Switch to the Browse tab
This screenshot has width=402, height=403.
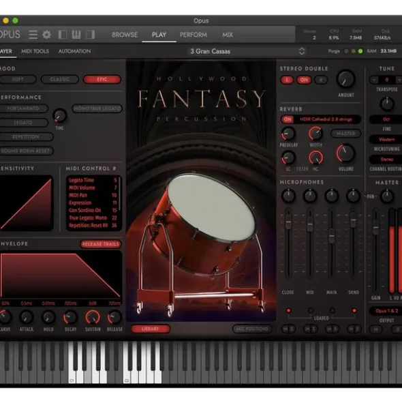(125, 35)
